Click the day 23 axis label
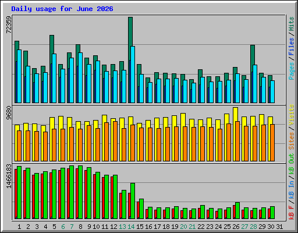The image size is (298, 233). pos(210,227)
